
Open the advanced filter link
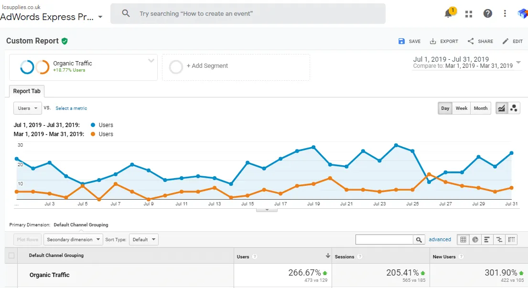pyautogui.click(x=440, y=240)
